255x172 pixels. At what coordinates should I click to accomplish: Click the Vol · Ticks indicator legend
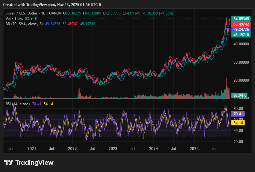(14, 19)
